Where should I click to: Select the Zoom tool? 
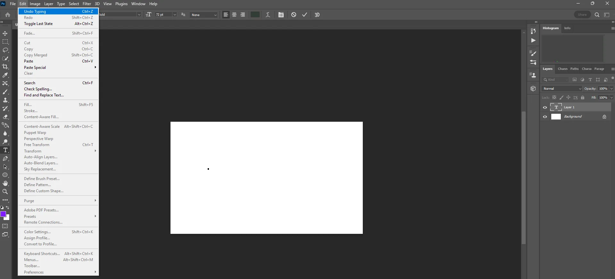click(5, 192)
